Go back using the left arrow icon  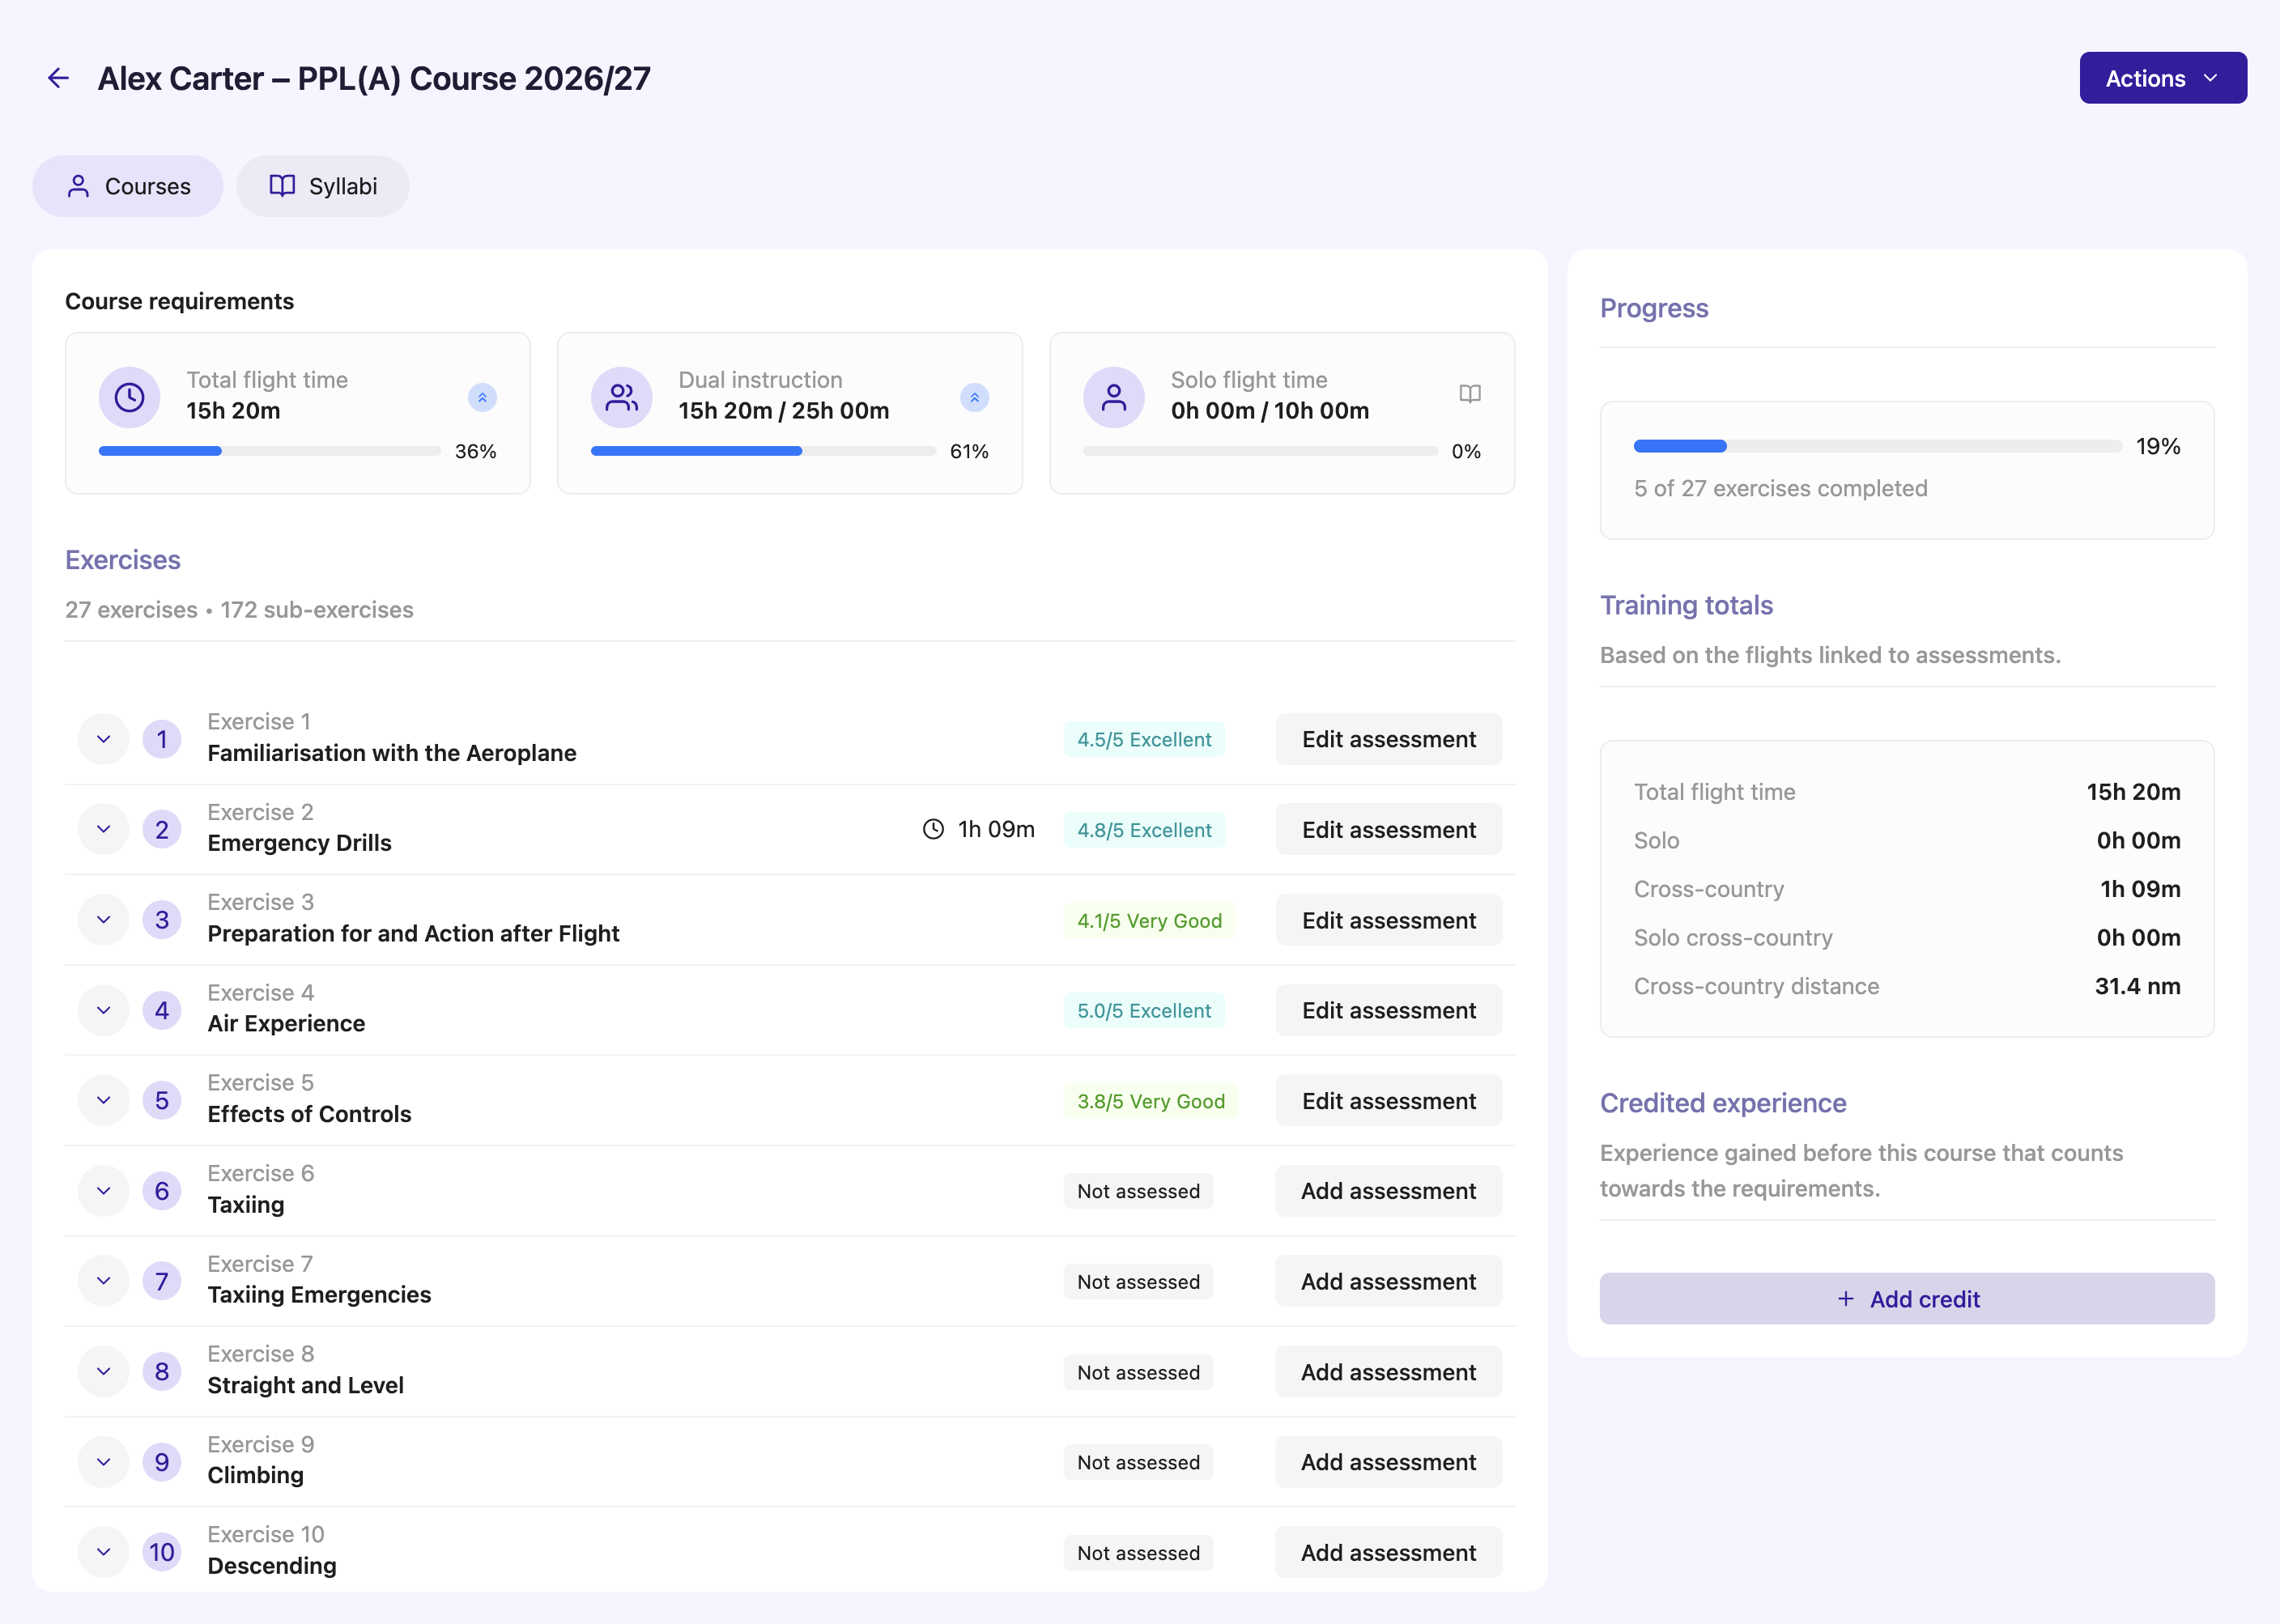coord(58,78)
